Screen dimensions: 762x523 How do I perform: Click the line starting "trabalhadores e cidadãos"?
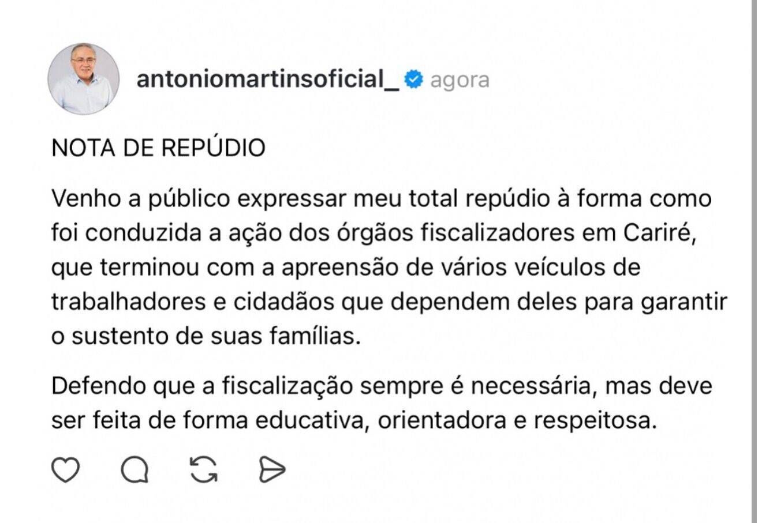389,302
